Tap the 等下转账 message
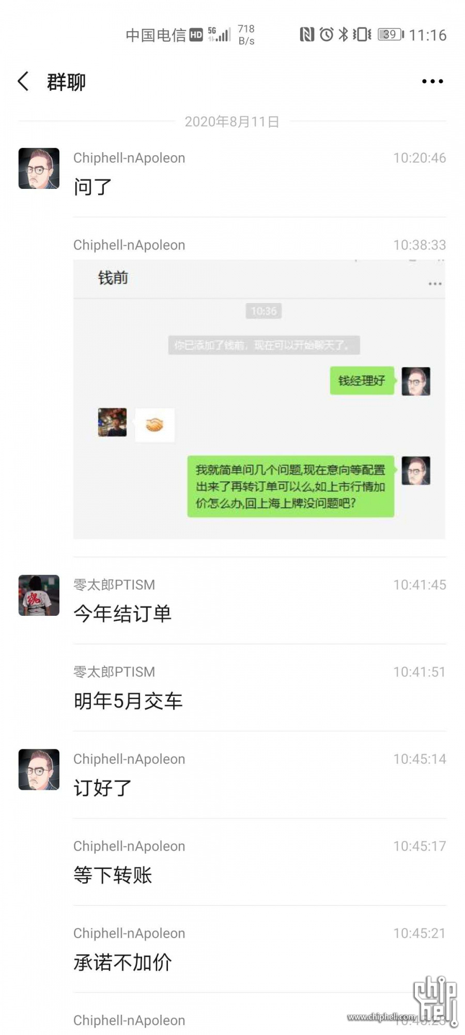 click(x=113, y=875)
